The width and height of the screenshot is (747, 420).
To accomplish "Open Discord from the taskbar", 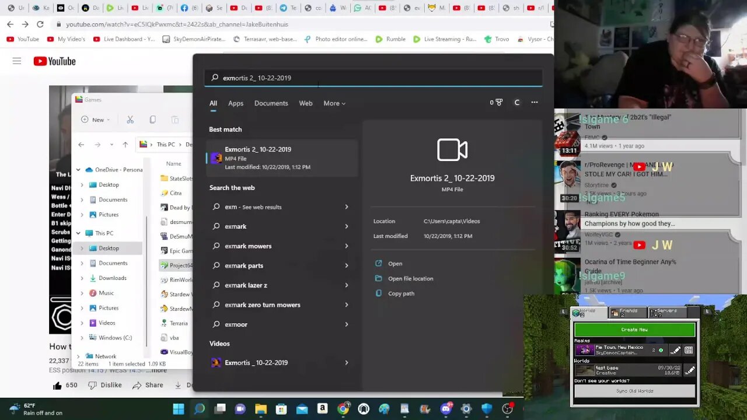I will click(x=445, y=409).
